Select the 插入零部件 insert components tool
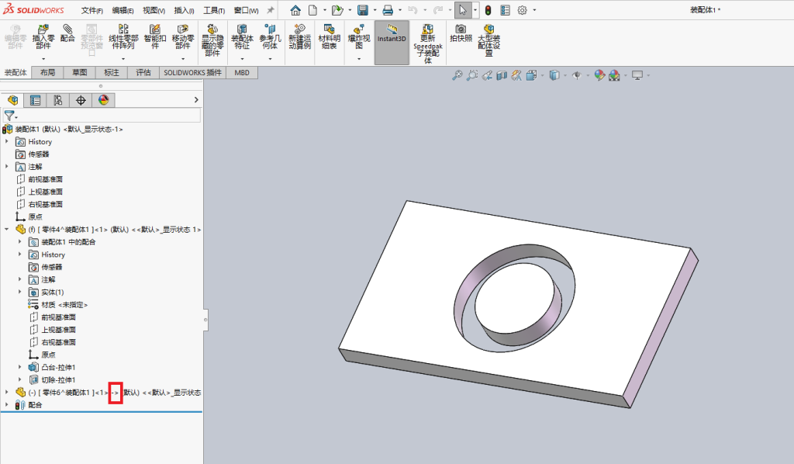 pos(43,37)
